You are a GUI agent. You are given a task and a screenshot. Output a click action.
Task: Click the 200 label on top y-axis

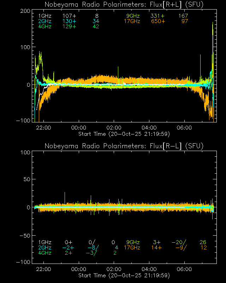click(x=25, y=11)
